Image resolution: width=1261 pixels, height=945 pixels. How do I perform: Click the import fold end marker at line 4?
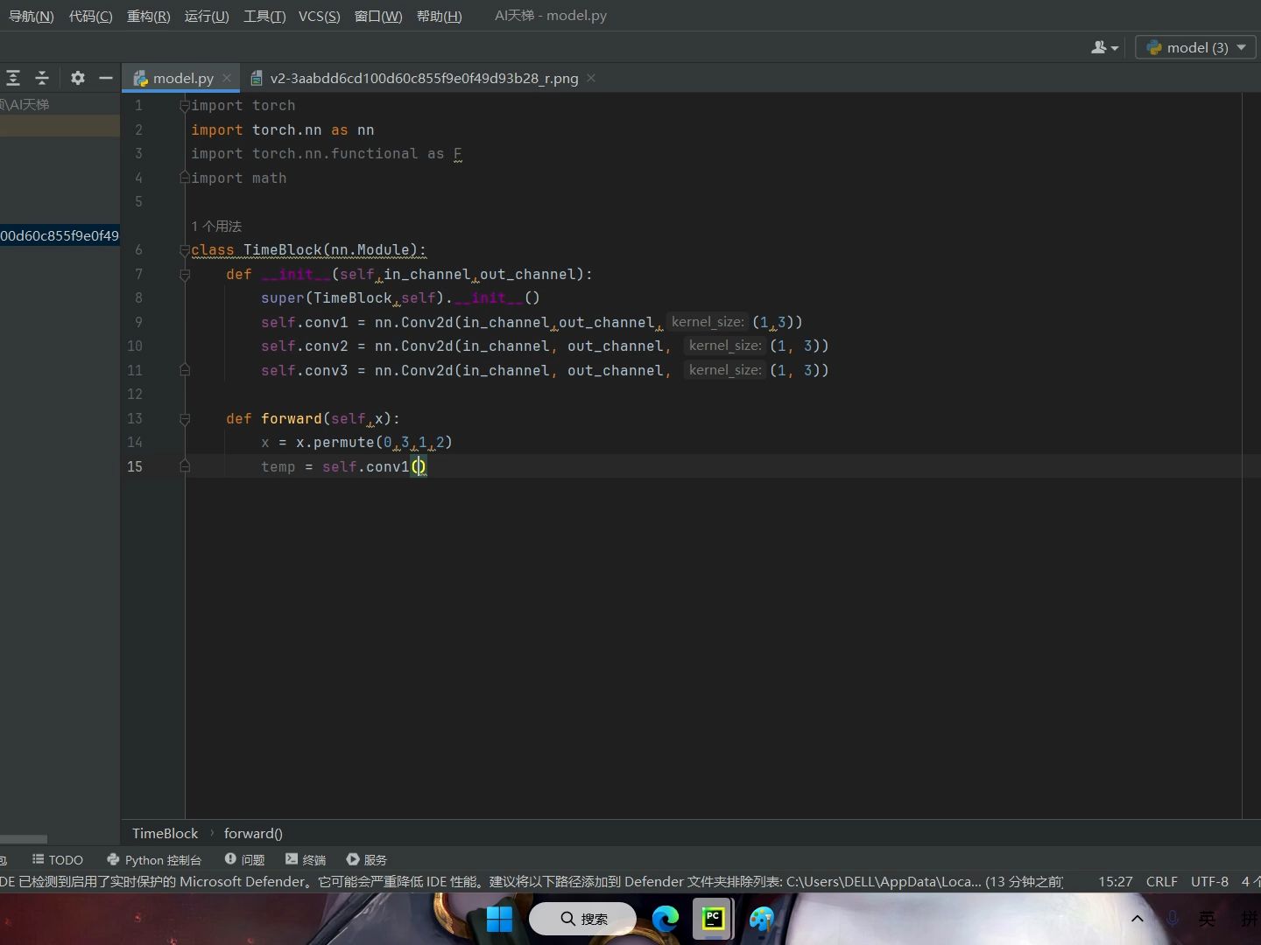[184, 178]
